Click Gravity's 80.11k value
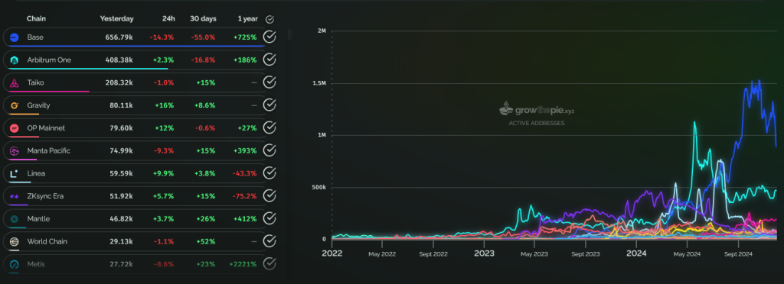Image resolution: width=784 pixels, height=284 pixels. point(122,105)
